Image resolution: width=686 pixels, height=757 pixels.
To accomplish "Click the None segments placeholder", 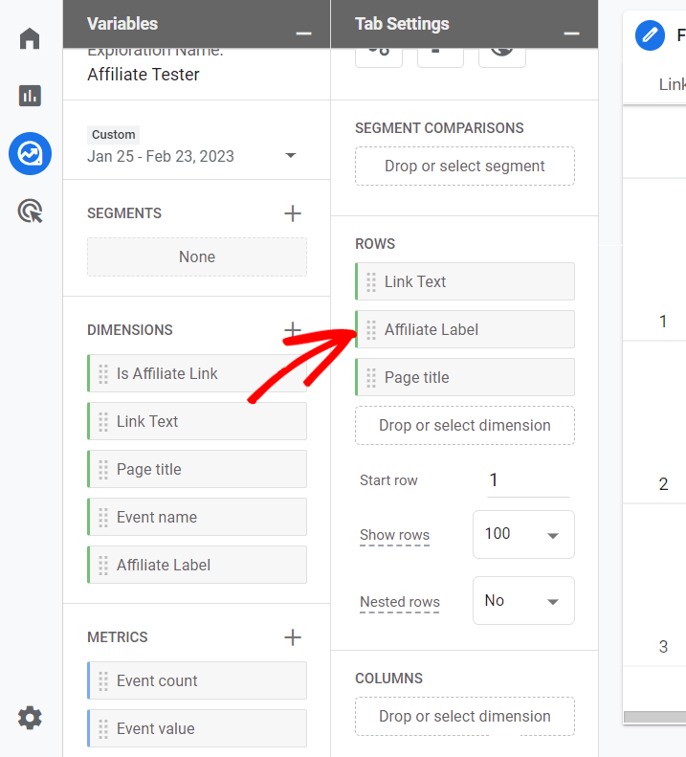I will point(197,256).
